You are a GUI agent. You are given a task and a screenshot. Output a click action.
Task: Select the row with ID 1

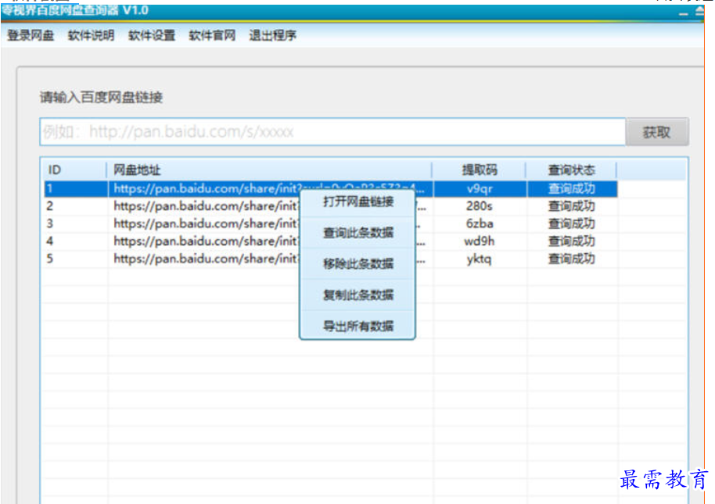click(x=331, y=189)
